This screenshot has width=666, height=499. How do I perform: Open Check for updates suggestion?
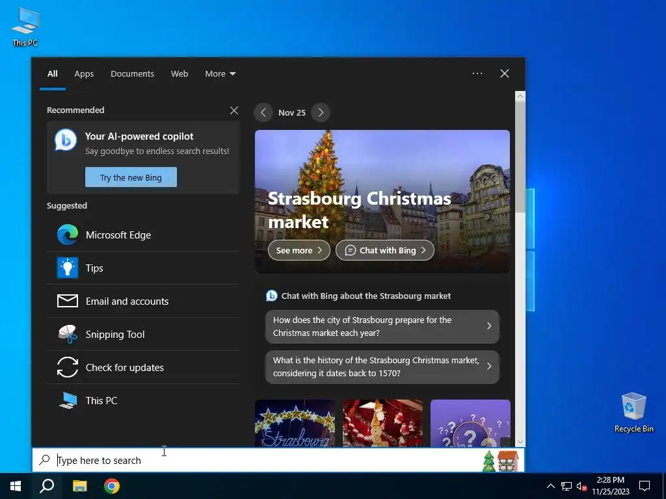click(143, 367)
